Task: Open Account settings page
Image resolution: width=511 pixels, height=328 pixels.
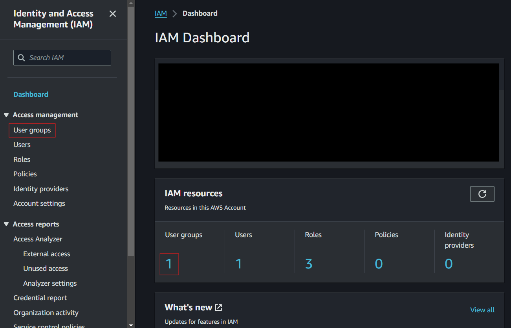Action: click(x=39, y=203)
